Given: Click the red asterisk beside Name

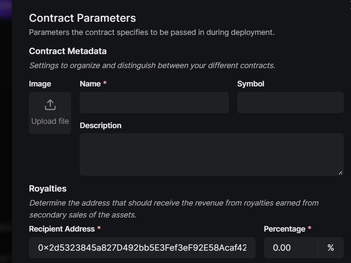Looking at the screenshot, I should [x=105, y=83].
